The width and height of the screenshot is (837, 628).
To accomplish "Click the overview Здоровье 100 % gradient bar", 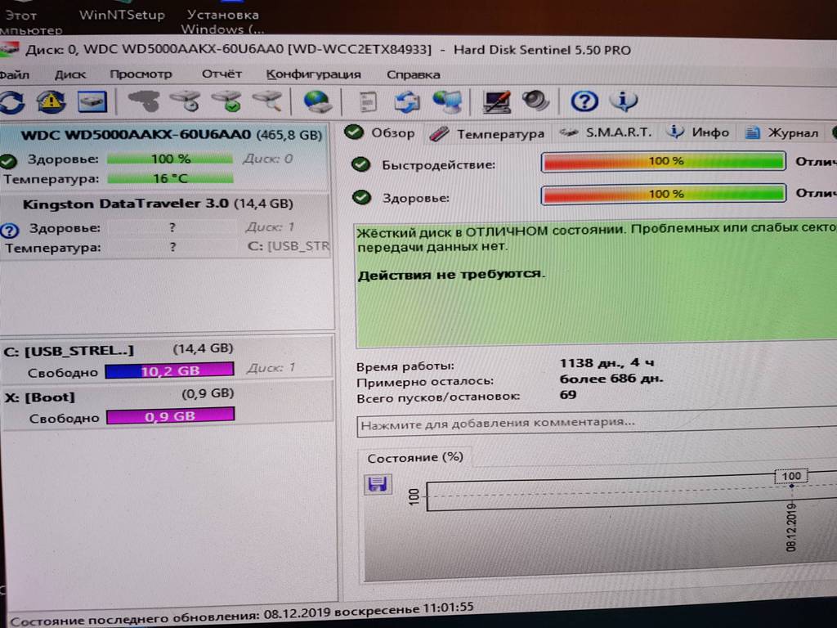I will coord(664,194).
